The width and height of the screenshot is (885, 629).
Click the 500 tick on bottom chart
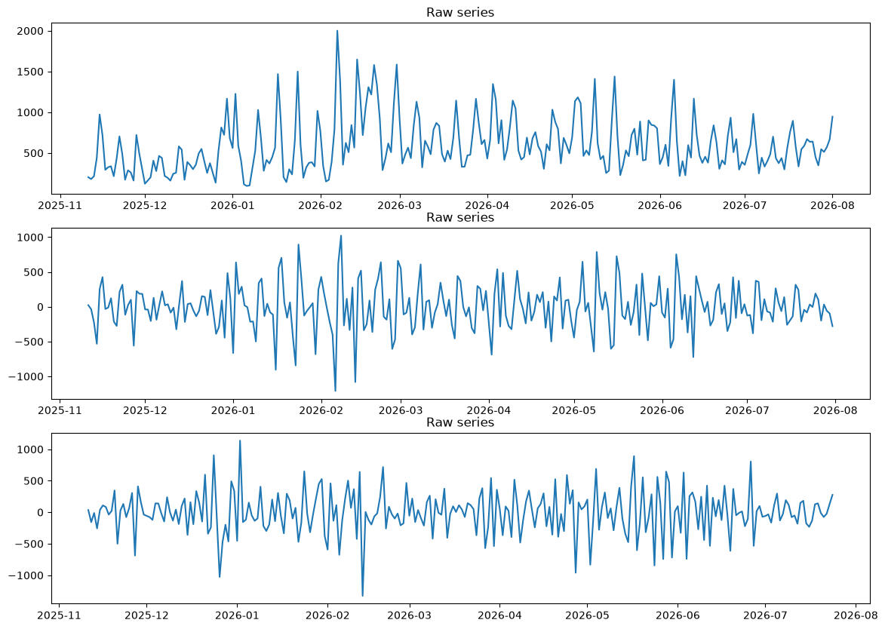coord(34,481)
